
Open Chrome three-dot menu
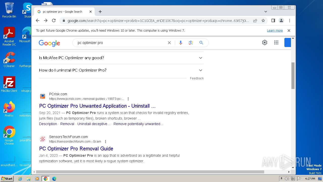click(289, 20)
